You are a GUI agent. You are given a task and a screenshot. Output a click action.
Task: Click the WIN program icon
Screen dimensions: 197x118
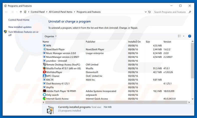[x=44, y=45]
